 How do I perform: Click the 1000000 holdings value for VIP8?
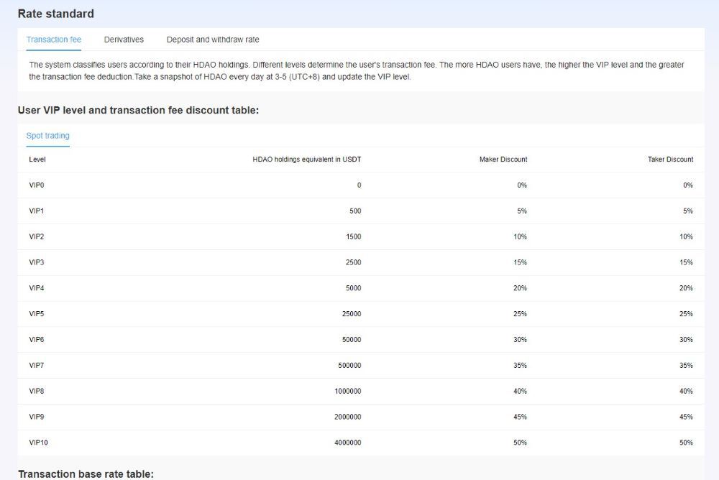348,391
